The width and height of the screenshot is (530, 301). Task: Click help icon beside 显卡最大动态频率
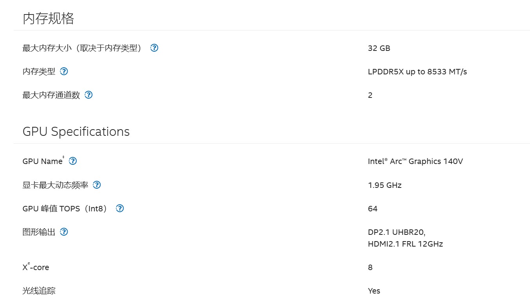[x=97, y=185]
